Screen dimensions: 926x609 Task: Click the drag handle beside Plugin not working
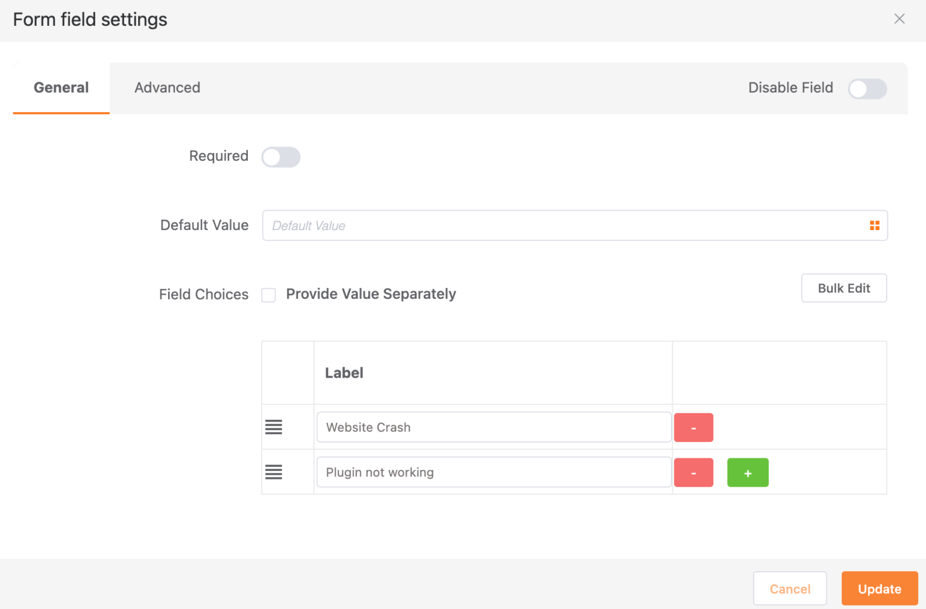pyautogui.click(x=274, y=472)
